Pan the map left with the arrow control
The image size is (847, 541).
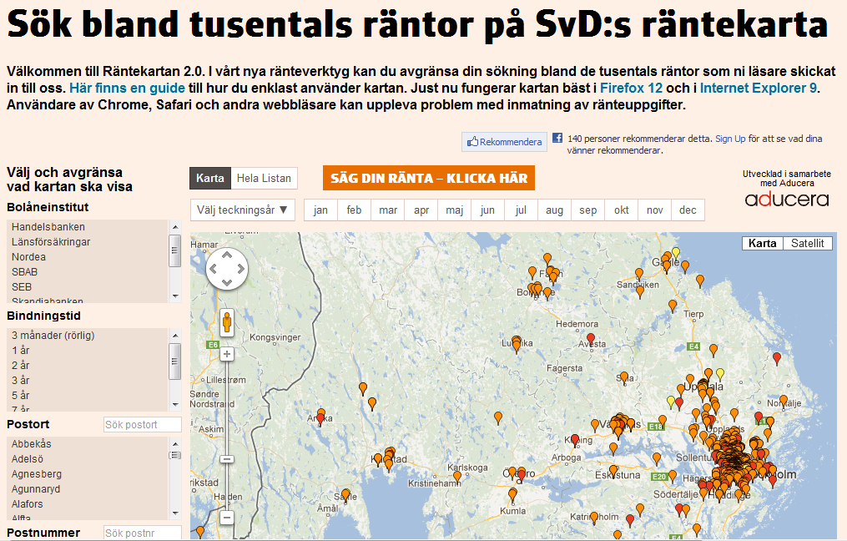(214, 269)
